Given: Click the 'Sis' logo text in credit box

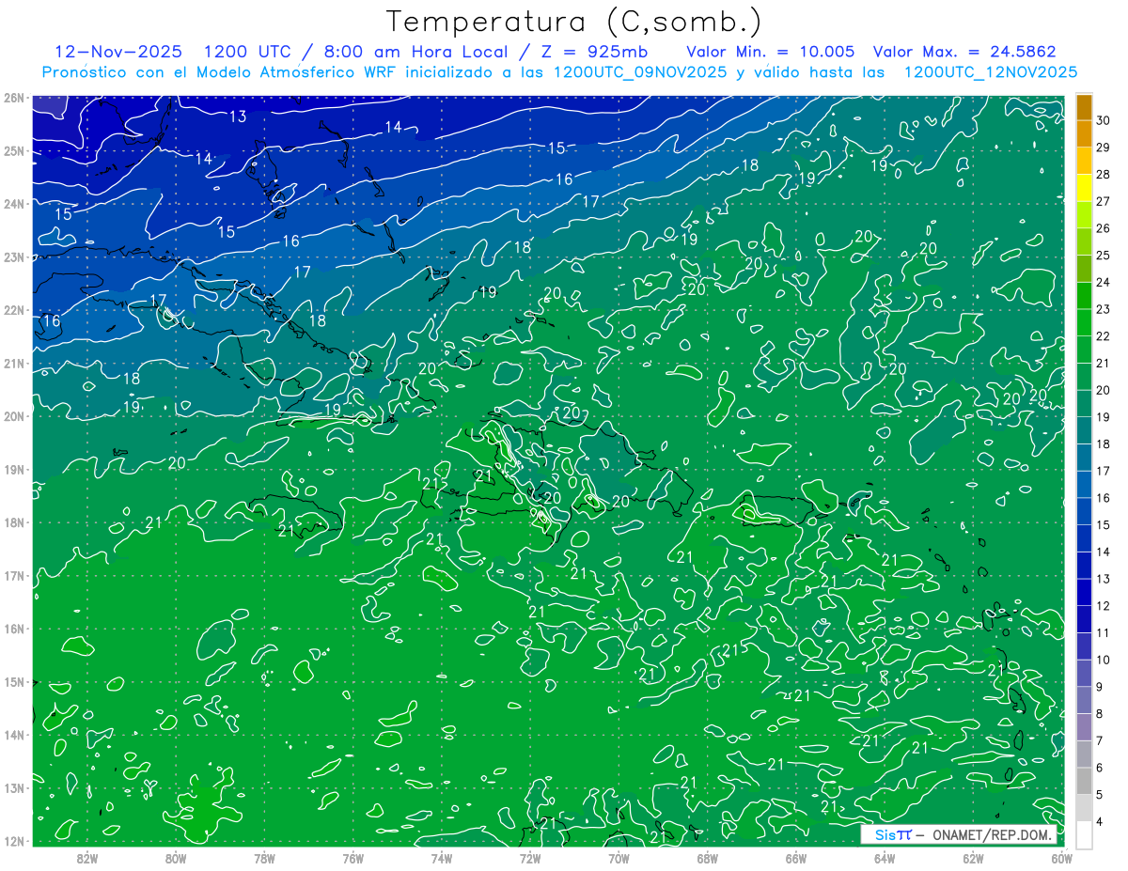Looking at the screenshot, I should point(886,834).
